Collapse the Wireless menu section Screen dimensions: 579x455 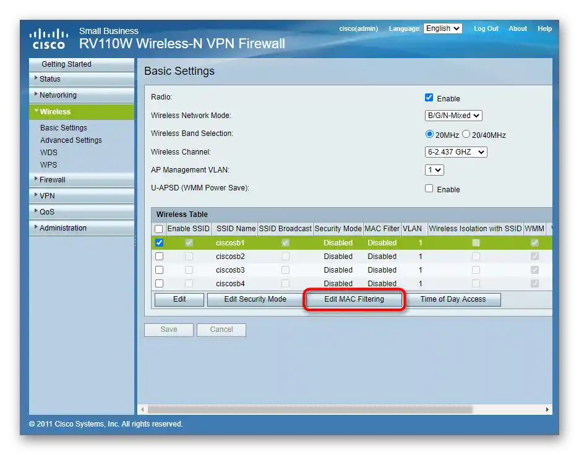coord(82,112)
